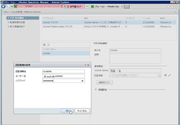Viewport: 180px width, 125px height.
Task: Click the browser back arrow button
Action: pos(3,7)
